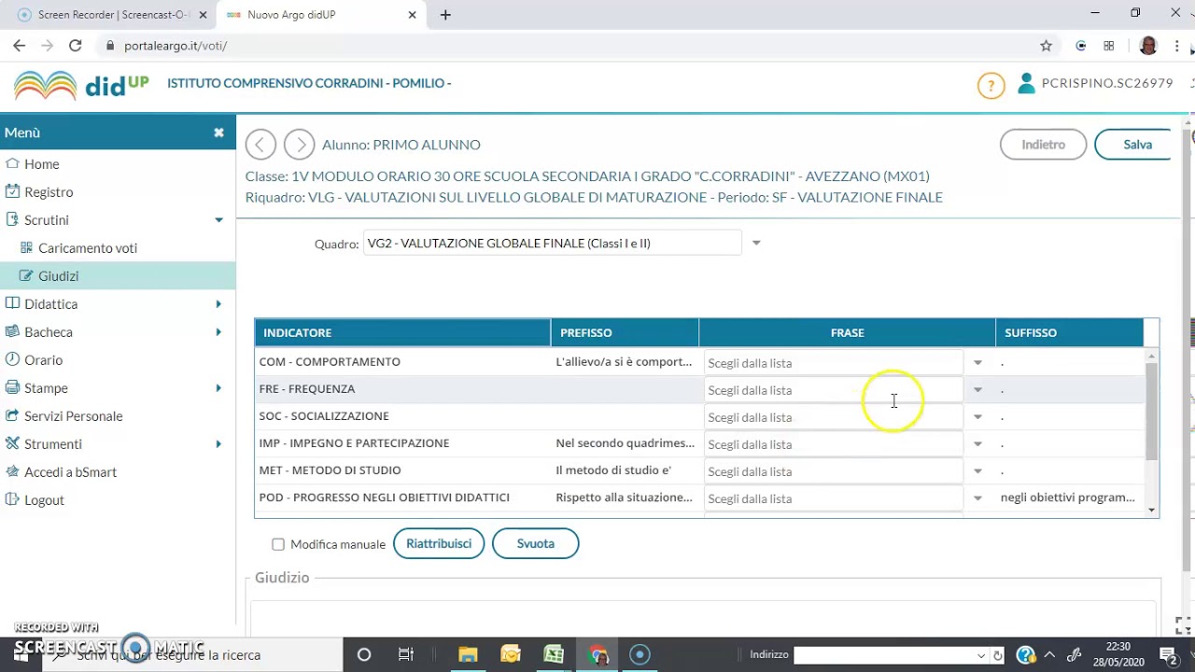
Task: Enable the Modifica manuale checkbox
Action: pyautogui.click(x=278, y=544)
